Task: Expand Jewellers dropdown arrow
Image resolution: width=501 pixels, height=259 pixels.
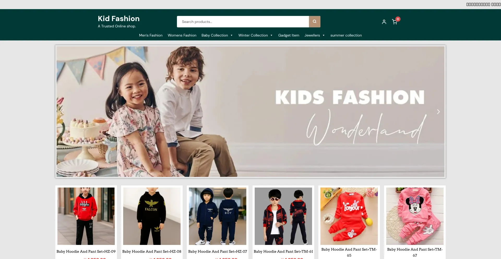Action: point(324,35)
